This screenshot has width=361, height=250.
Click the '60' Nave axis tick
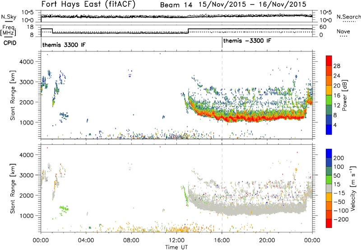[323, 27]
